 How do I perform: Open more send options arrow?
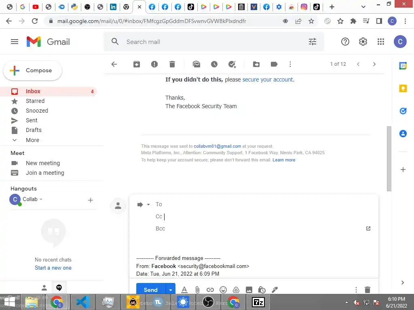click(x=171, y=290)
